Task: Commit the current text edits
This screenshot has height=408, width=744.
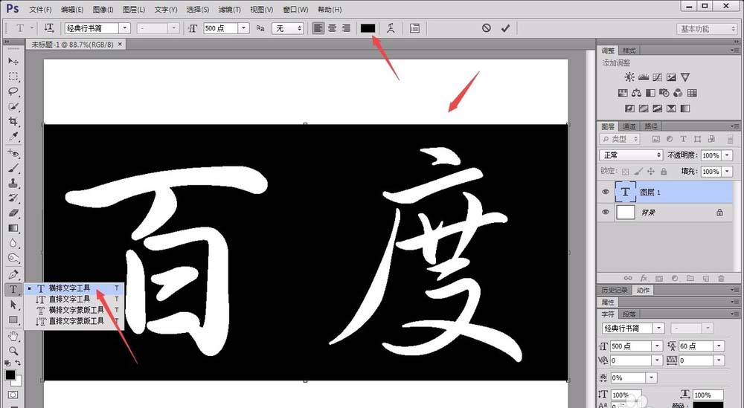Action: coord(505,28)
